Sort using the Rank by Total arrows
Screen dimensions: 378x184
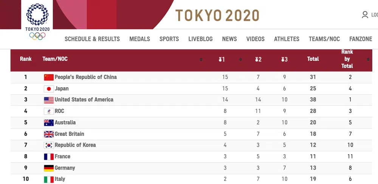[368, 59]
